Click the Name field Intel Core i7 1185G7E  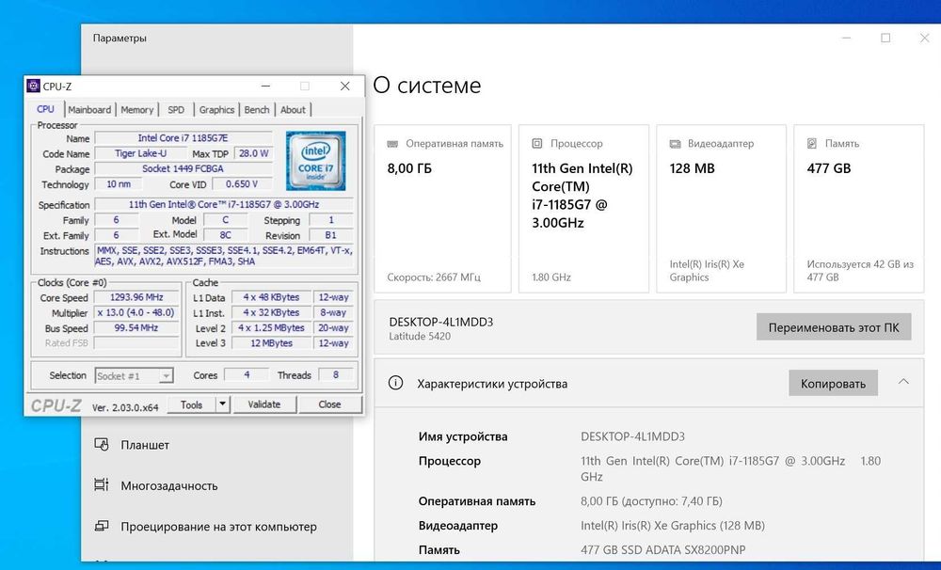(x=183, y=138)
